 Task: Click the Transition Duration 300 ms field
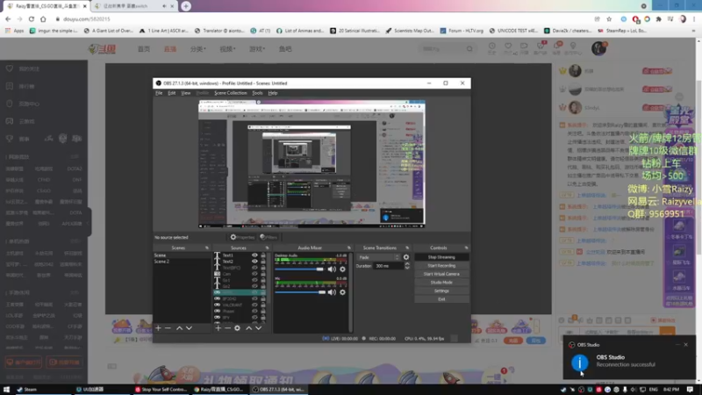[389, 266]
